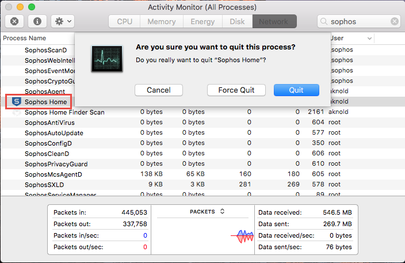
Task: Click the Packets in value 445,053
Action: click(134, 212)
